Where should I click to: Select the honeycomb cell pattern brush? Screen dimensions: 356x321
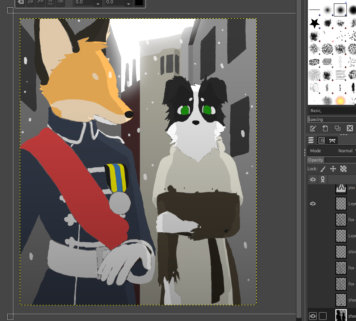327,49
